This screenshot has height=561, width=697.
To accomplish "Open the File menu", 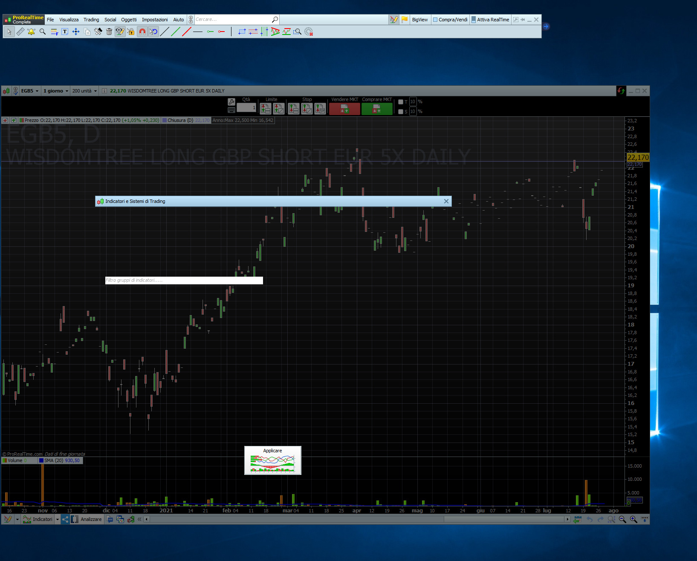I will click(50, 20).
